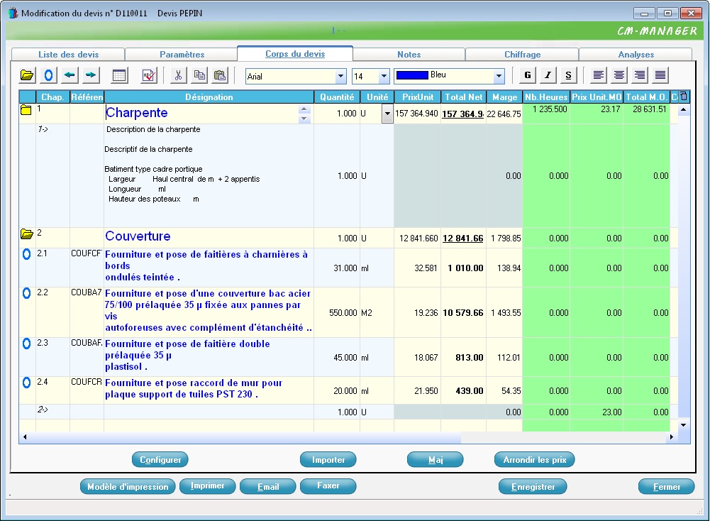
Task: Click the Email button
Action: [x=268, y=486]
